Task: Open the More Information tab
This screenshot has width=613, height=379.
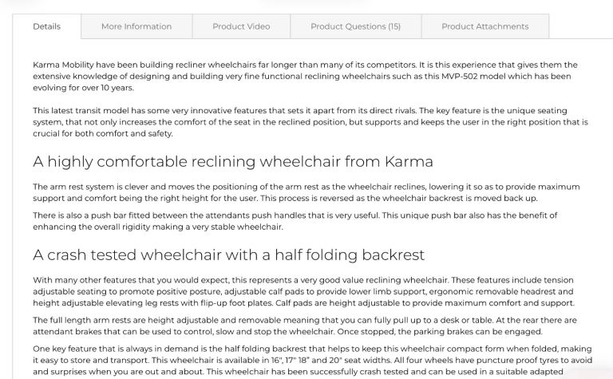Action: click(x=136, y=26)
